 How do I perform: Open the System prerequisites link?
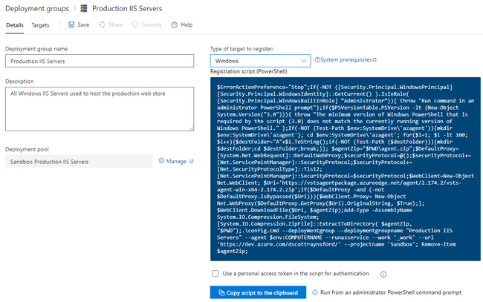[346, 59]
